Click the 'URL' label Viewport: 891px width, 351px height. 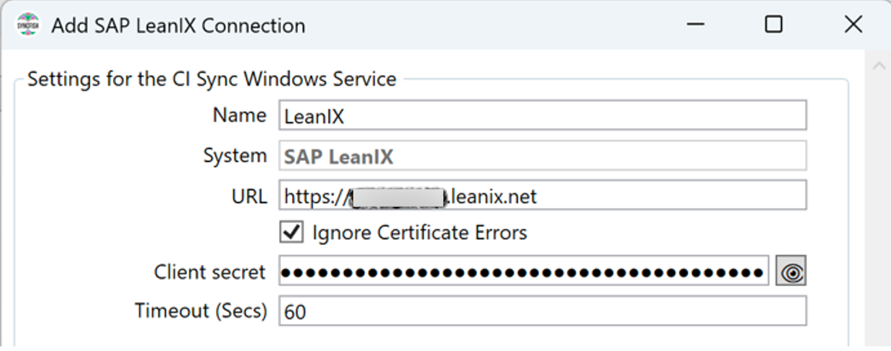[249, 196]
